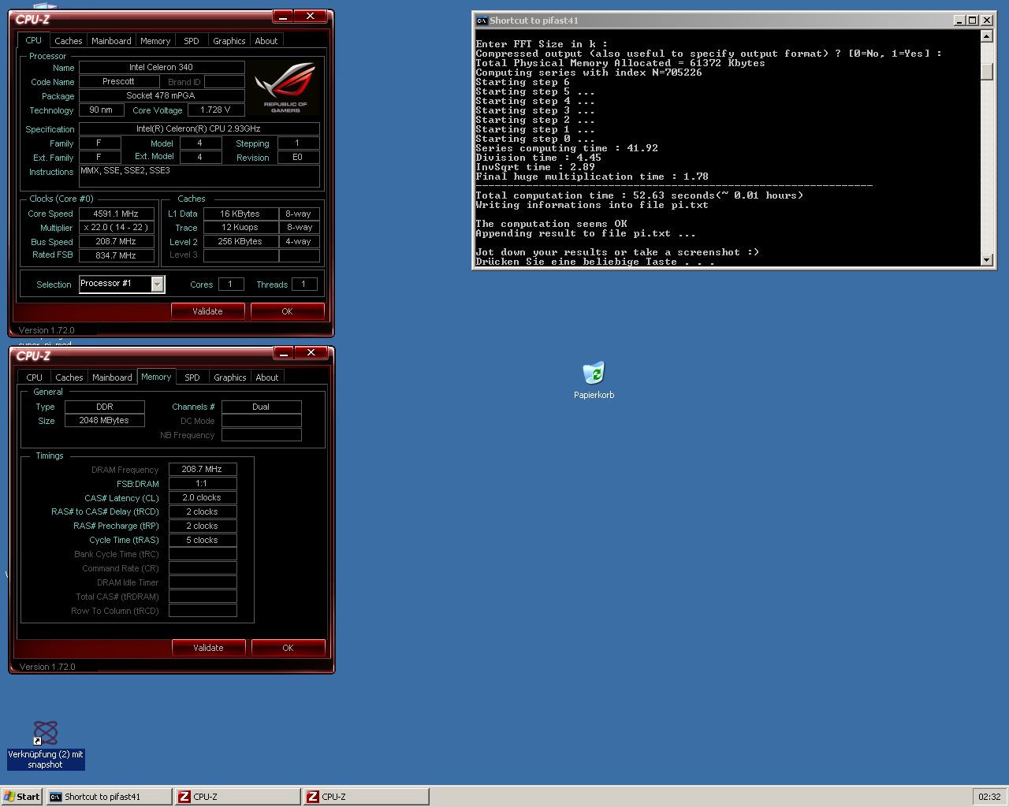This screenshot has height=807, width=1009.
Task: Switch to Caches tab in lower CPU-Z window
Action: pos(69,377)
